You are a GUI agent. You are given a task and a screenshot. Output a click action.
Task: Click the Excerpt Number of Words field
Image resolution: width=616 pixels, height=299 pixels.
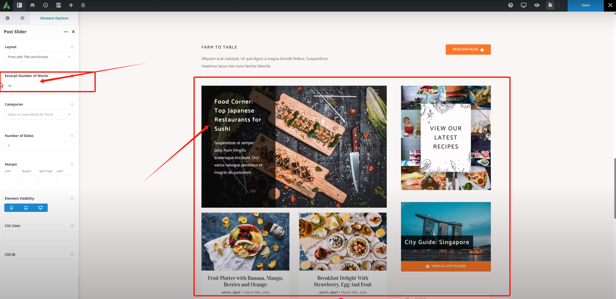pos(39,86)
